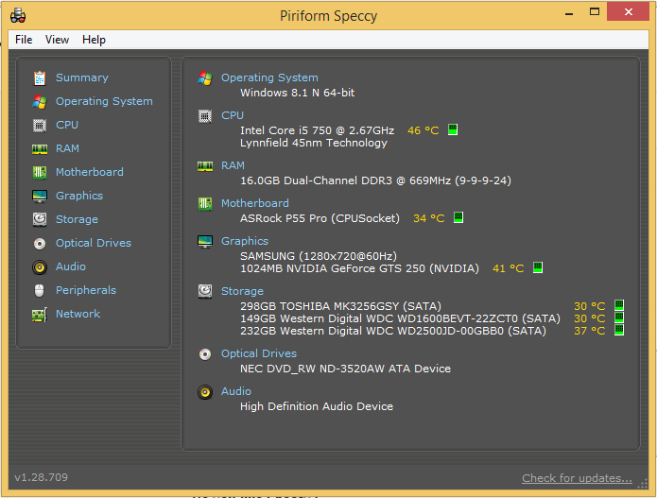Click the Storage heading link in main panel
The height and width of the screenshot is (498, 657).
coord(242,291)
